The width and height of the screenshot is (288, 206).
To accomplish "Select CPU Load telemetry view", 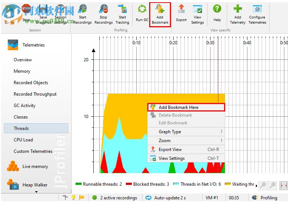I will pyautogui.click(x=23, y=140).
